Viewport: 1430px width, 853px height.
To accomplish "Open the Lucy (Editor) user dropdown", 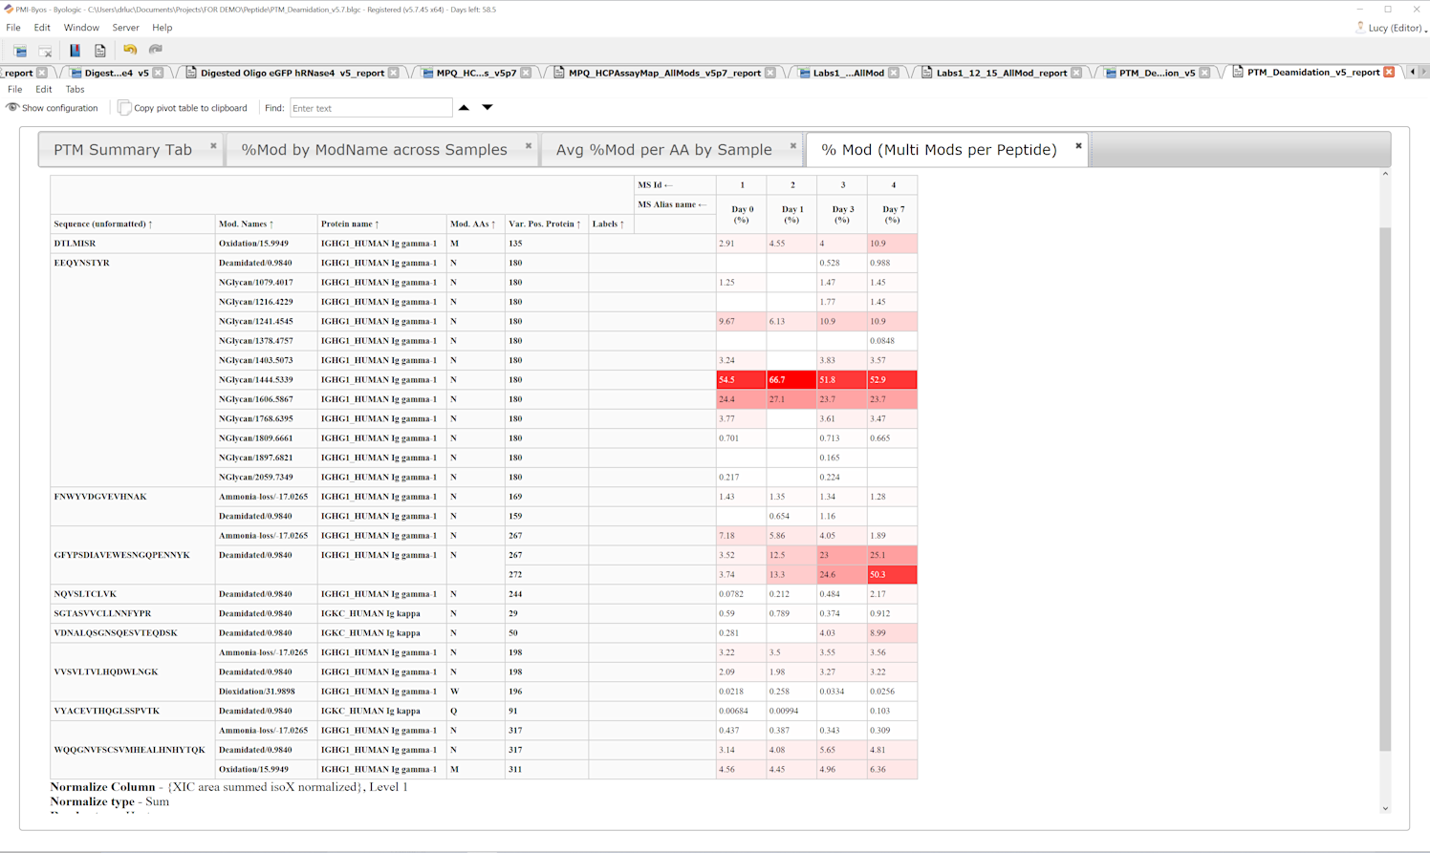I will tap(1392, 28).
